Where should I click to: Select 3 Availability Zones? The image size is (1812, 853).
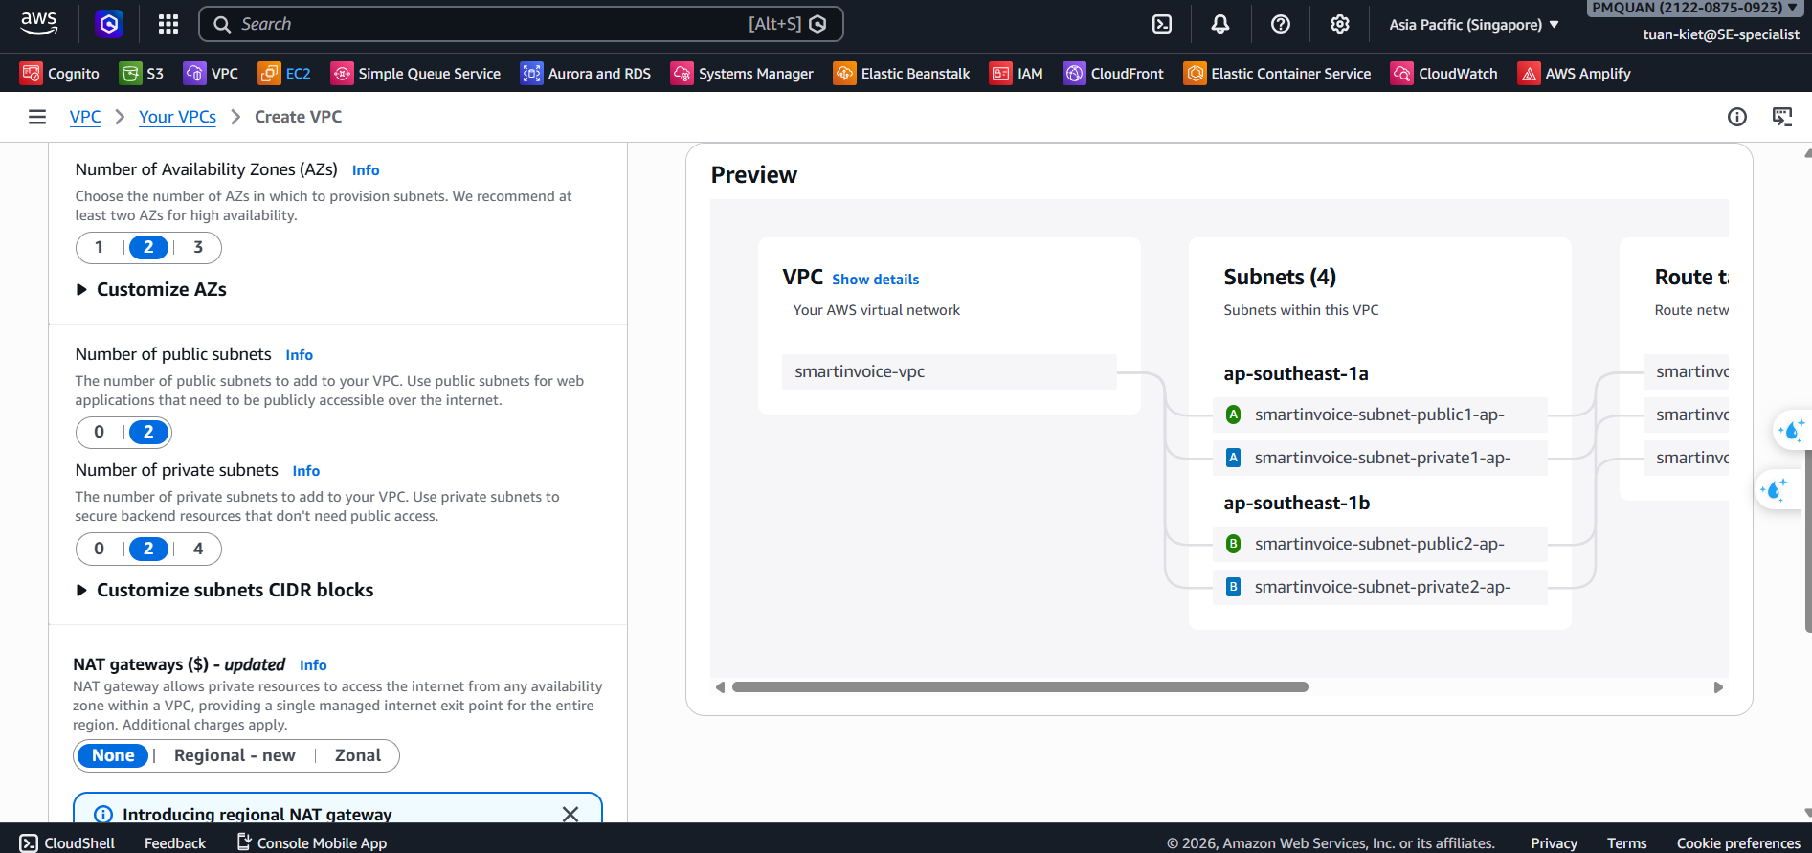pyautogui.click(x=198, y=247)
